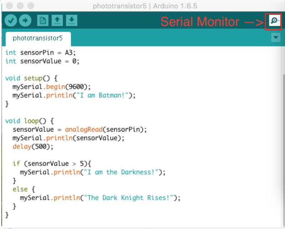
Task: Click "The Dark Knight Rises!" println line
Action: pyautogui.click(x=100, y=198)
